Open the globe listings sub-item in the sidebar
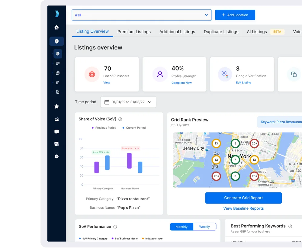 point(58,54)
